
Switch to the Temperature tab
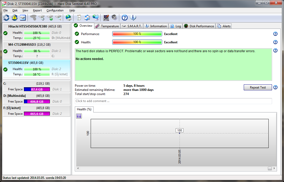(x=107, y=26)
